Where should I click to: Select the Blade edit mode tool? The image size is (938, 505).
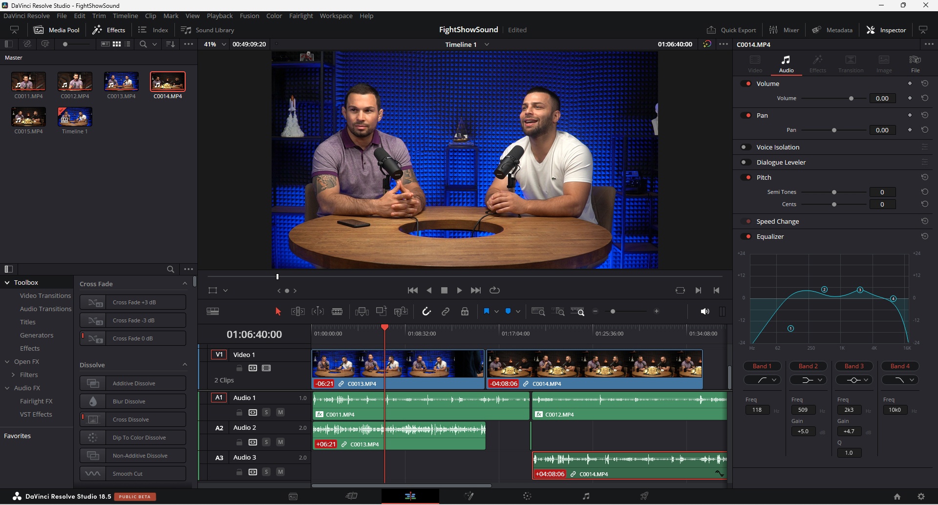click(x=337, y=312)
